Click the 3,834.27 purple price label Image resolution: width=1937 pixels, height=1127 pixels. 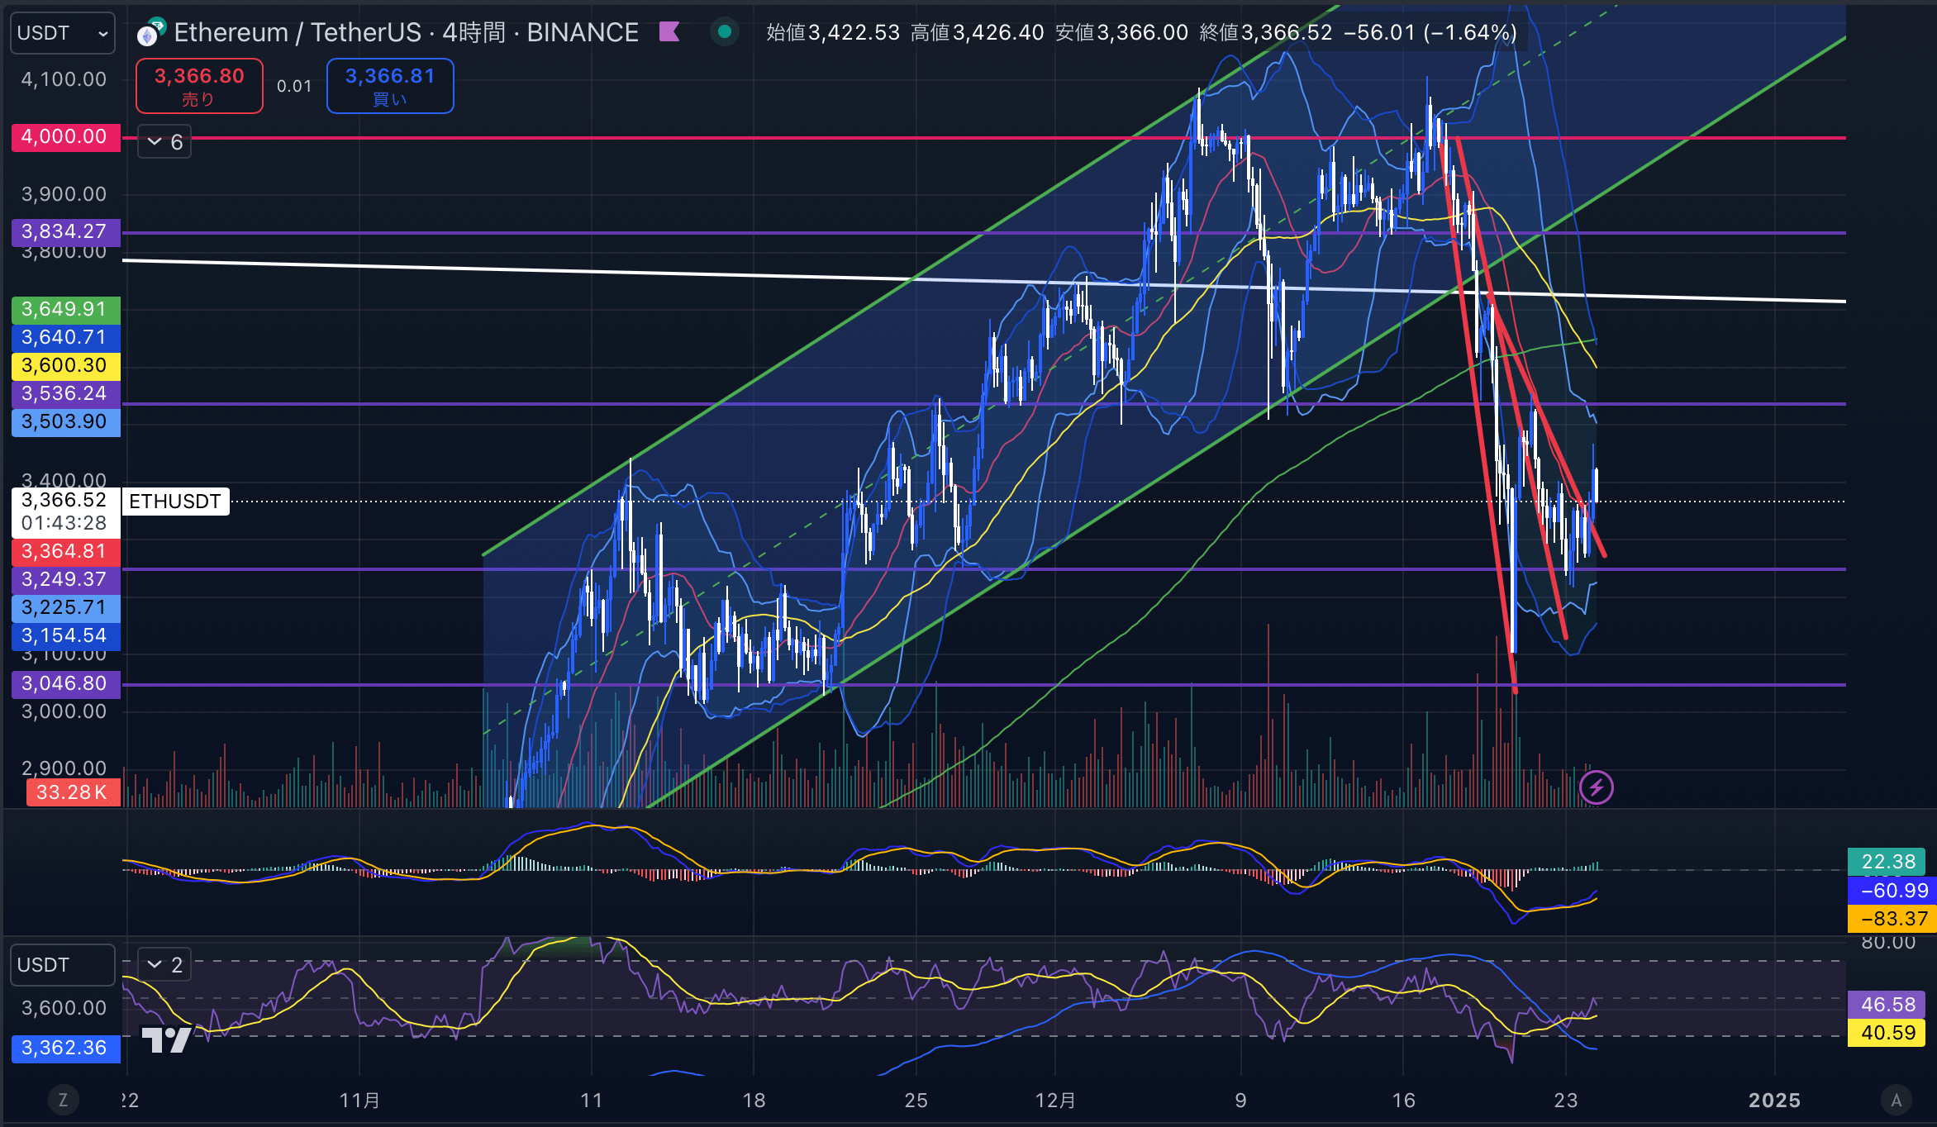pos(65,232)
